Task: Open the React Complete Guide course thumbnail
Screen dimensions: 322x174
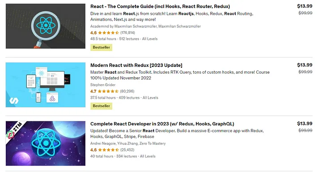Action: pyautogui.click(x=45, y=26)
